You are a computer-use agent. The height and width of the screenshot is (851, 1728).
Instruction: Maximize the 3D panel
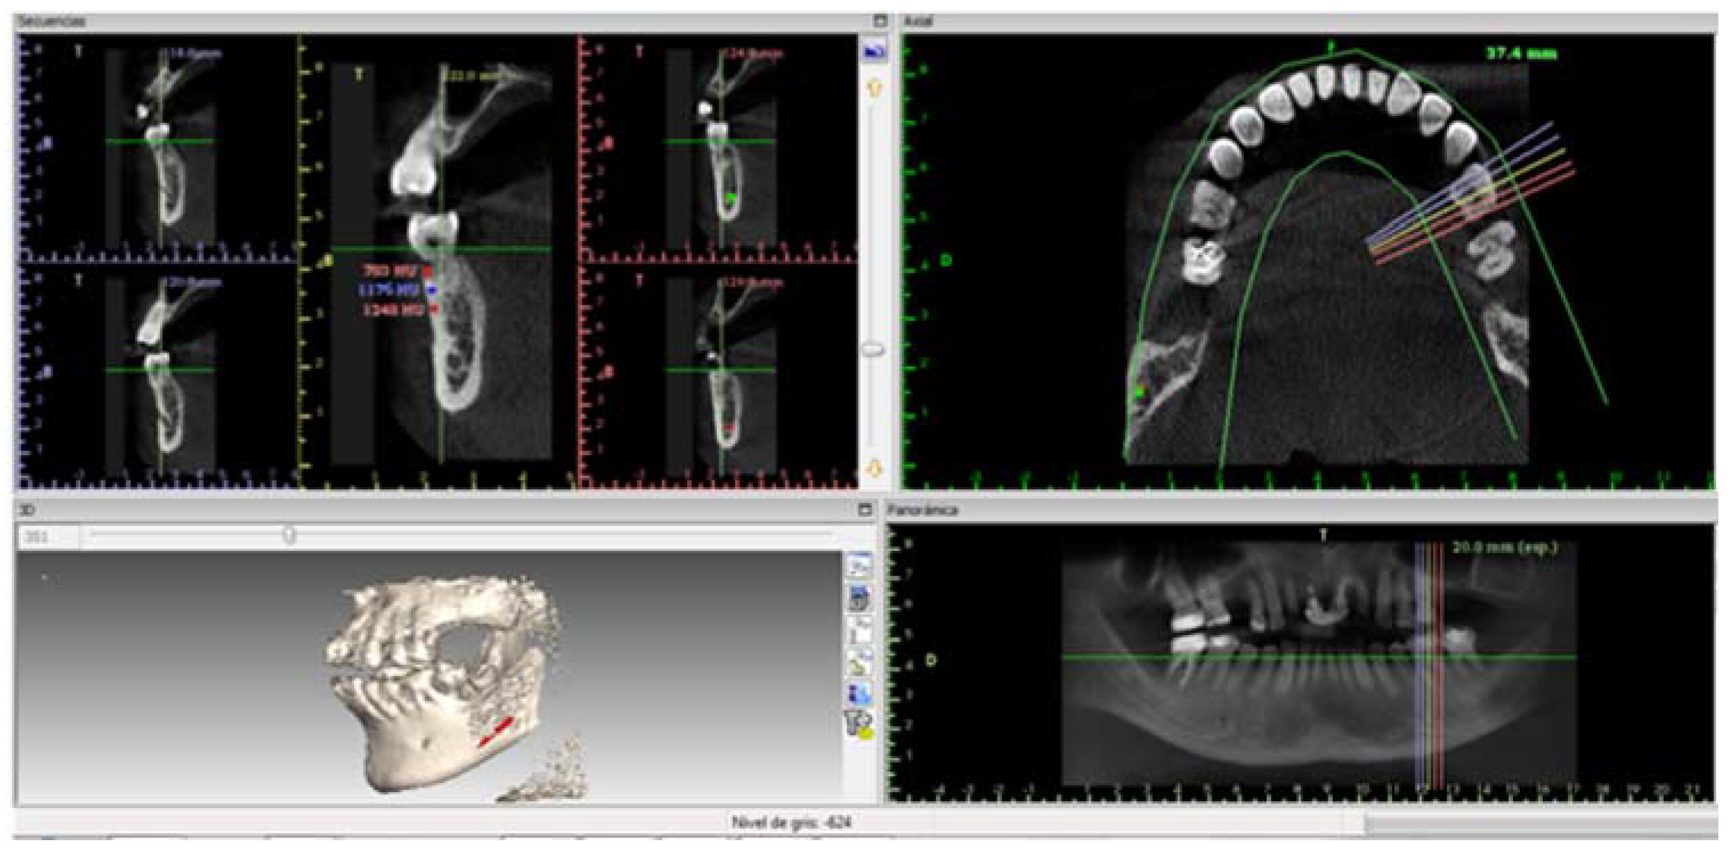pos(865,510)
